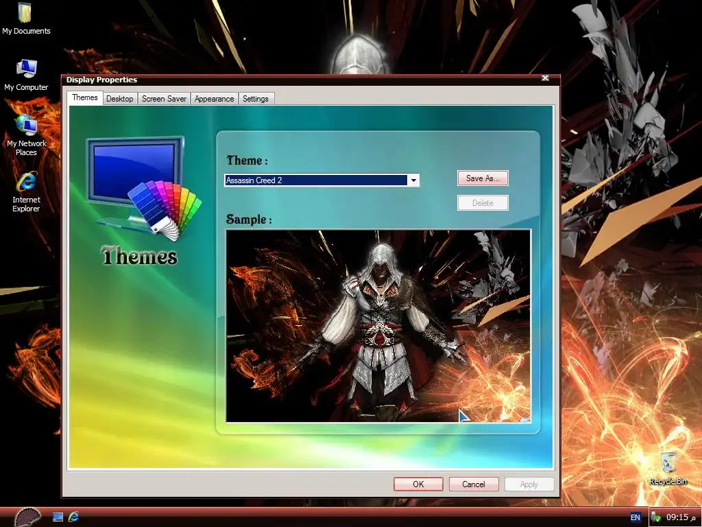This screenshot has width=702, height=527.
Task: Launch Internet Explorer from quick launch
Action: pos(74,517)
